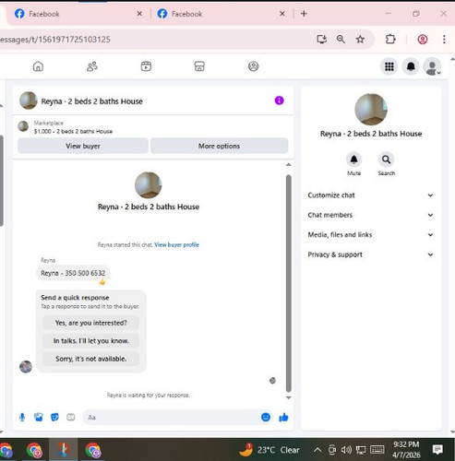The image size is (455, 461).
Task: Open the View buyer profile link
Action: 176,244
